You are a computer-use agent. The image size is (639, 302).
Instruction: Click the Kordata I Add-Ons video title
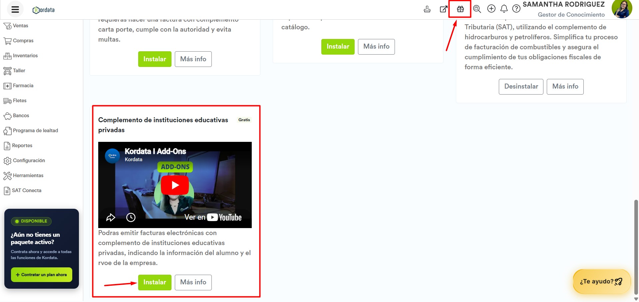(x=155, y=151)
